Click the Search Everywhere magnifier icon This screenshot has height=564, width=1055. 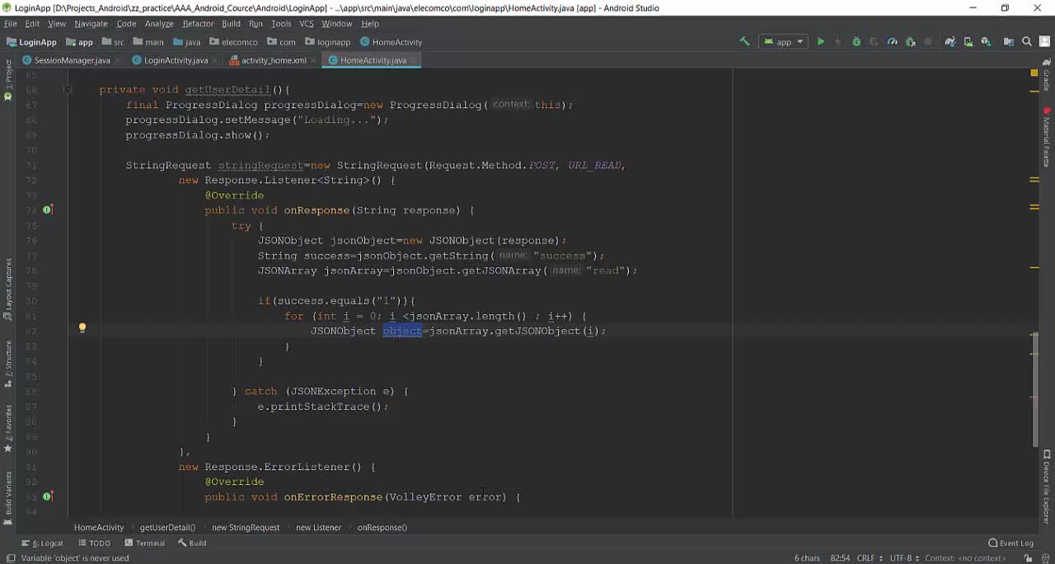(x=1027, y=41)
